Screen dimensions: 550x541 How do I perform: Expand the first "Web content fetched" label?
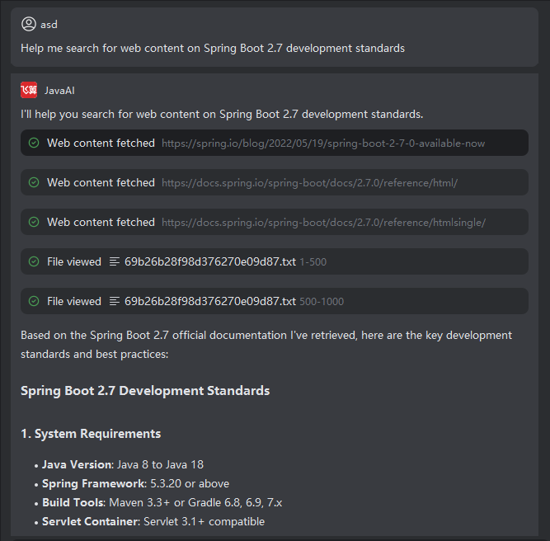[101, 143]
